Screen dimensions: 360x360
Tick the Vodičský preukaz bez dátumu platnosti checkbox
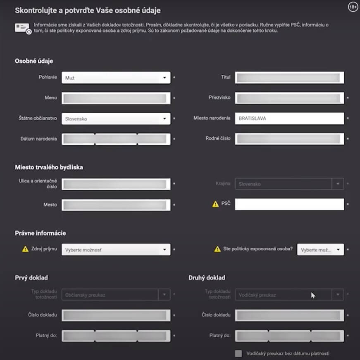(x=238, y=353)
